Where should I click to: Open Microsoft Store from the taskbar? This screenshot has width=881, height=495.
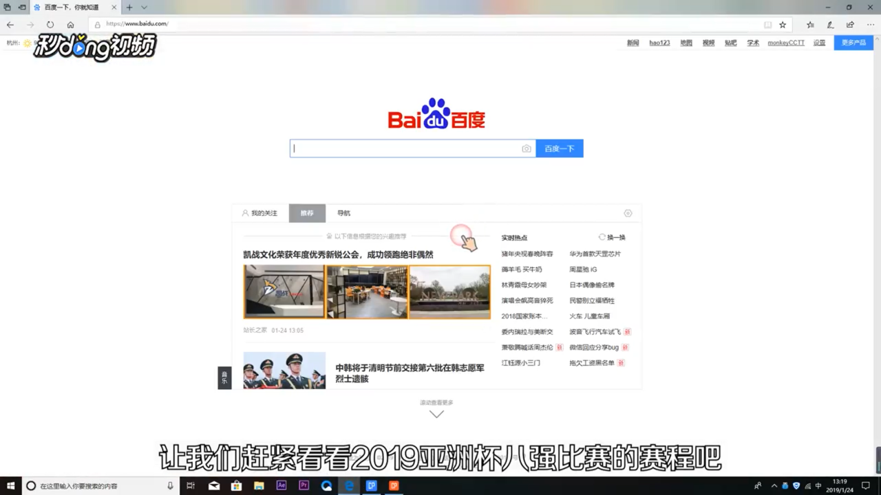236,485
